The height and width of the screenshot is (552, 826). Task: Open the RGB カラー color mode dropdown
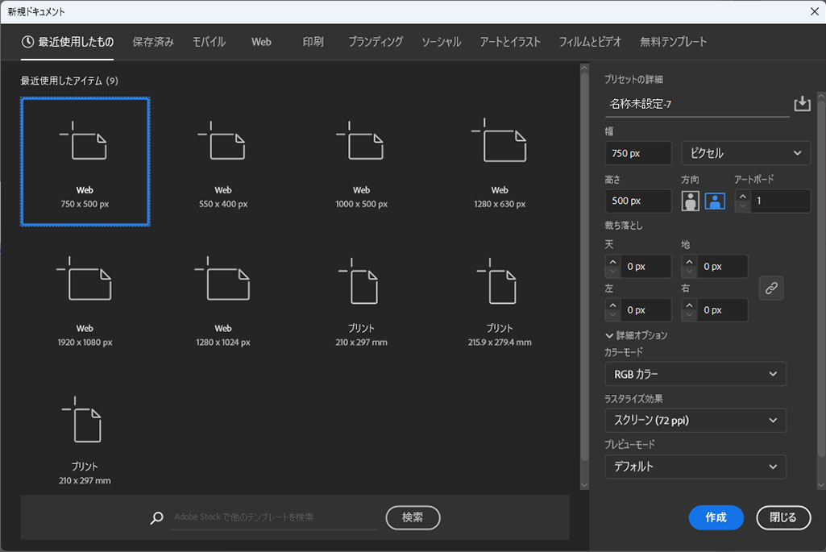pyautogui.click(x=695, y=374)
